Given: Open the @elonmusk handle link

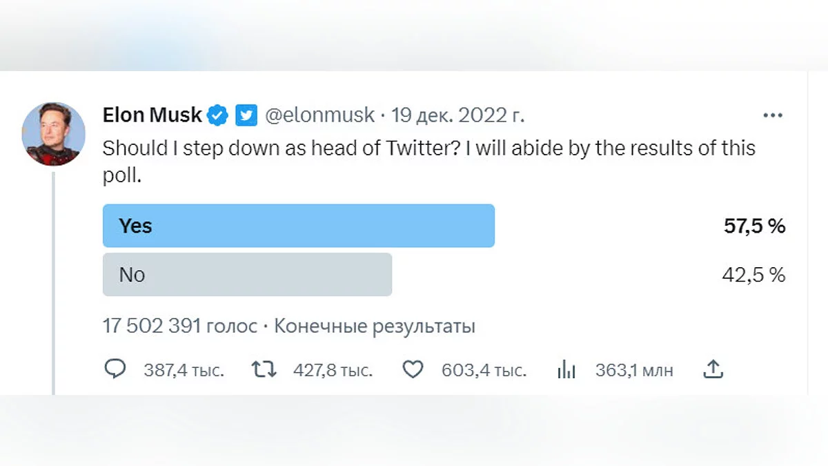Looking at the screenshot, I should point(320,115).
